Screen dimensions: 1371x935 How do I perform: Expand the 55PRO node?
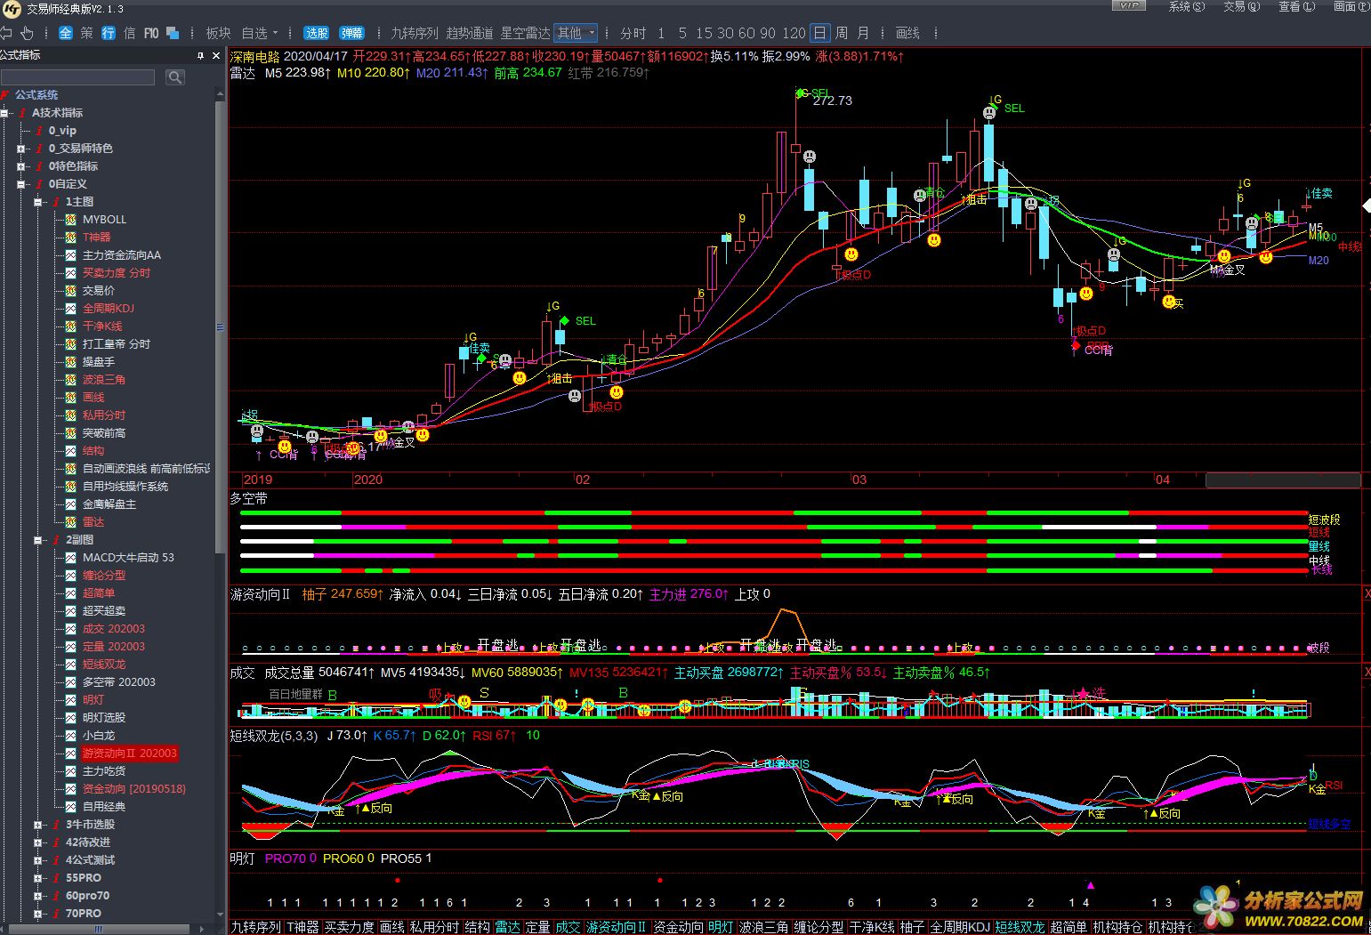37,878
